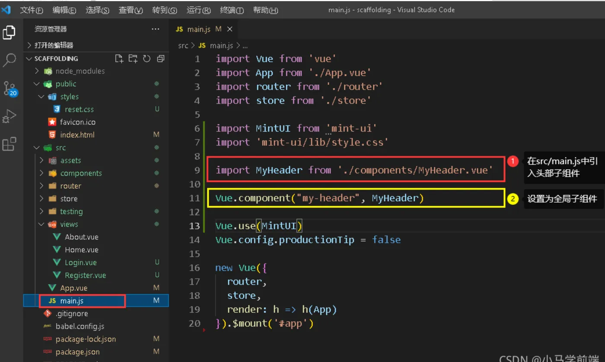The height and width of the screenshot is (362, 605).
Task: Expand the store folder
Action: [x=41, y=199]
